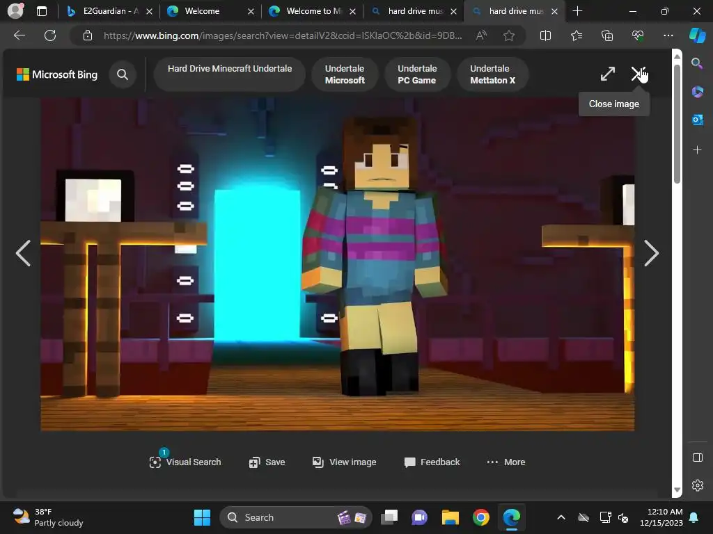Close the image detail view
The height and width of the screenshot is (534, 713).
pos(638,74)
